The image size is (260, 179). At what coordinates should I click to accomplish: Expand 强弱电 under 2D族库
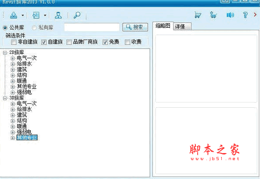(x=13, y=92)
